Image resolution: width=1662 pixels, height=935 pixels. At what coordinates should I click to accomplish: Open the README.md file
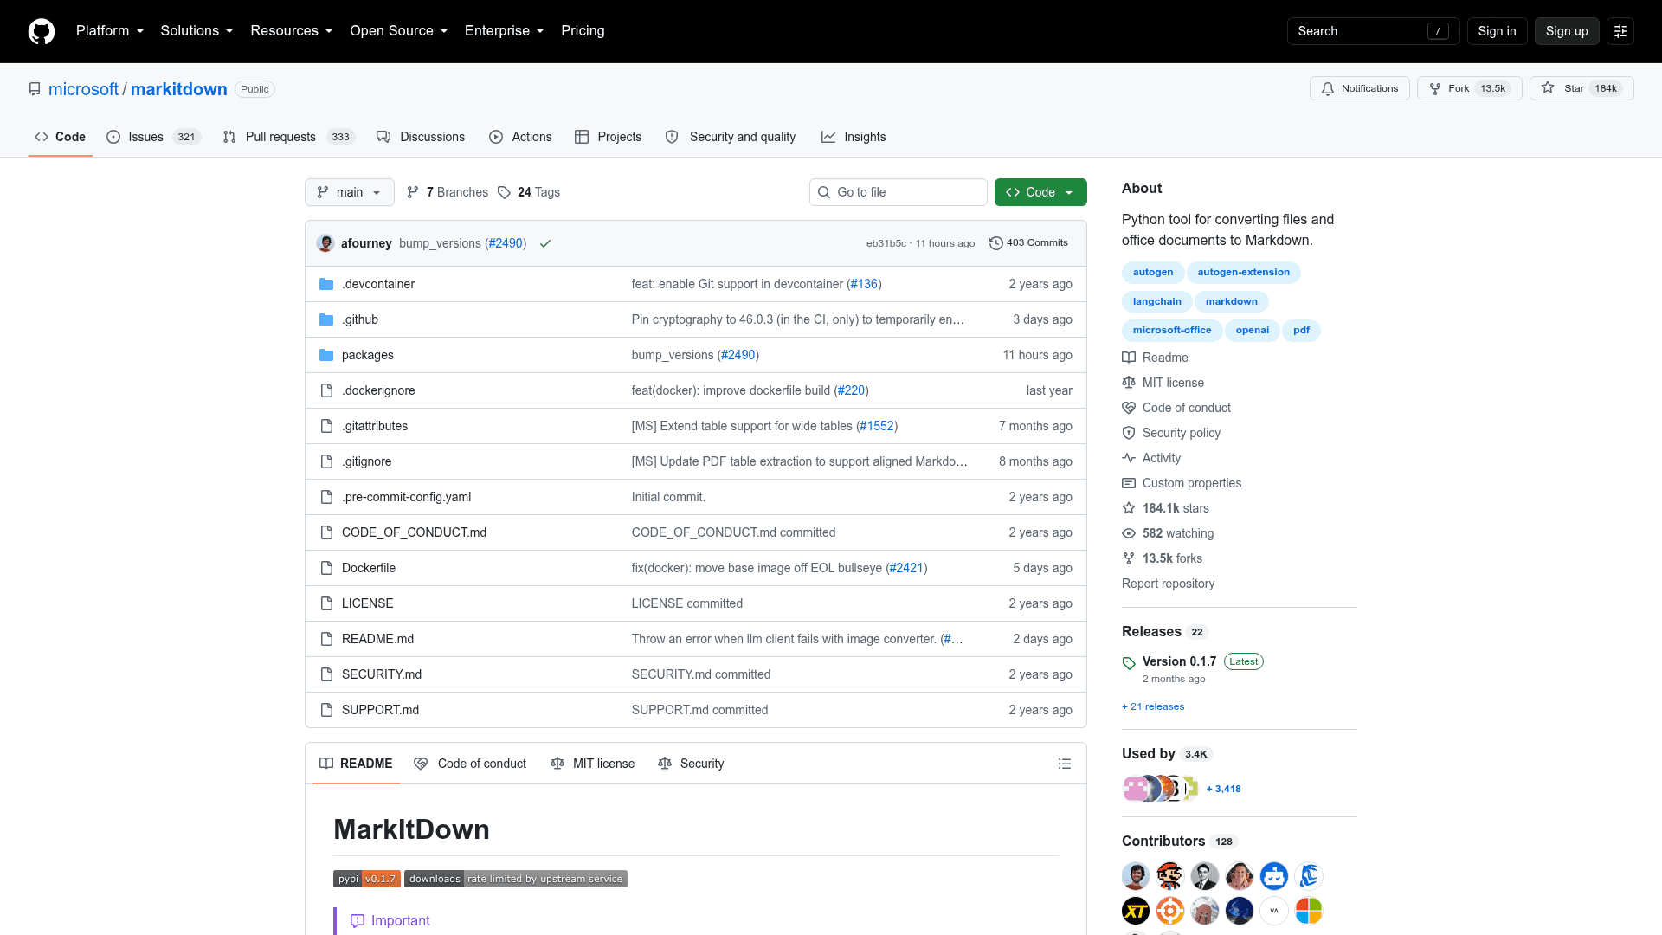pos(377,639)
